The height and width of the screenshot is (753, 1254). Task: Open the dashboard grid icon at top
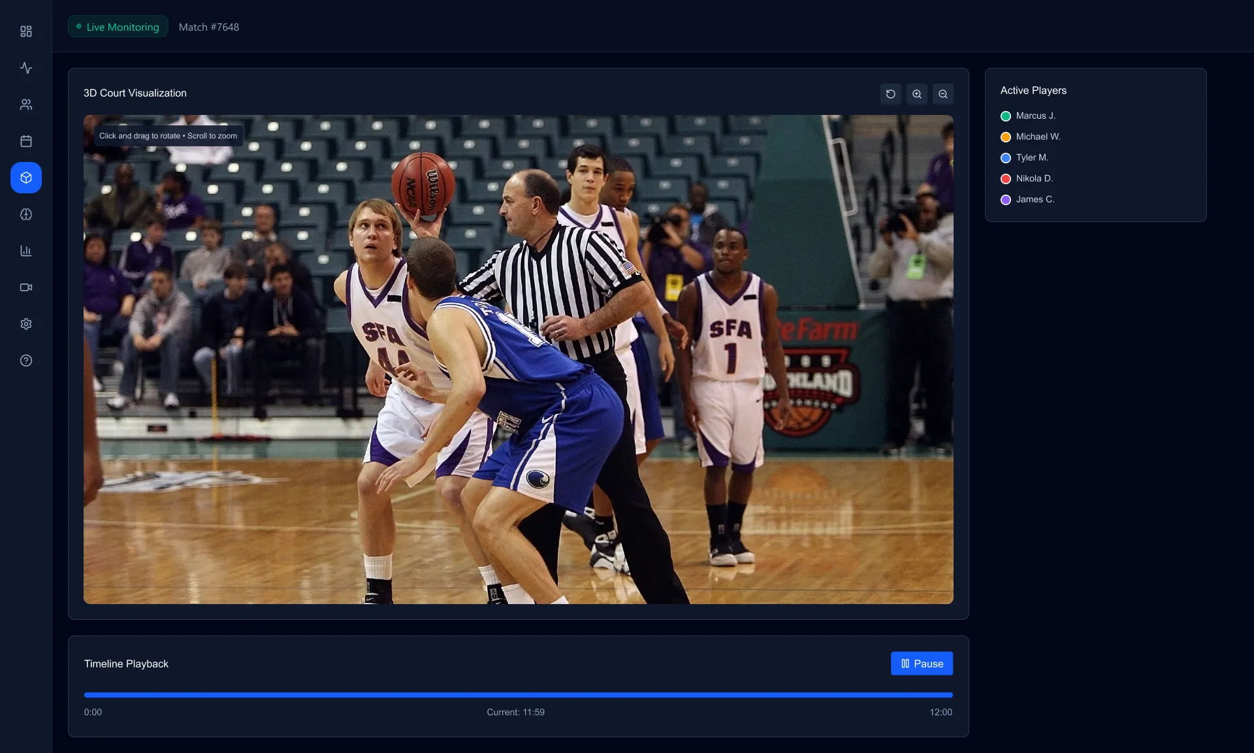click(26, 31)
